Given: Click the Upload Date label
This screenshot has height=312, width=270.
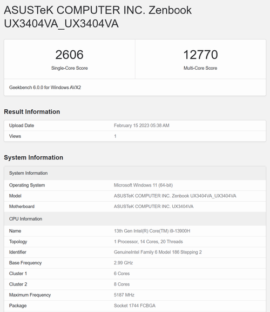Looking at the screenshot, I should coord(22,125).
